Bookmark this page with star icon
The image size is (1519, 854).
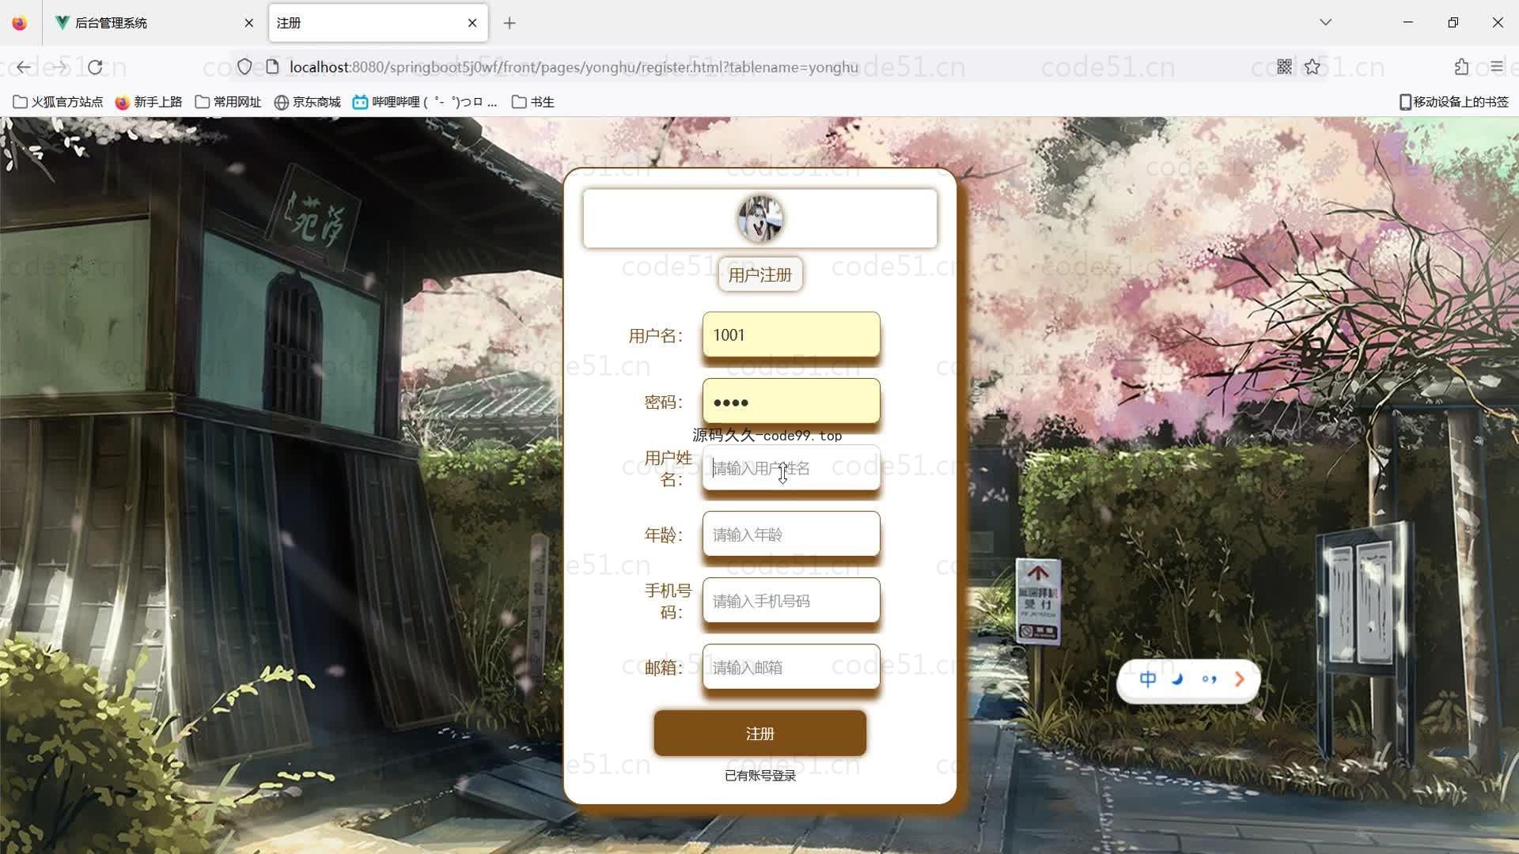click(1313, 67)
